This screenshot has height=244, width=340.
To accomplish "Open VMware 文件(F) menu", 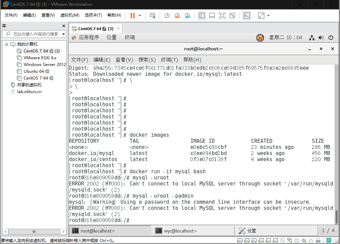I will pos(11,15).
